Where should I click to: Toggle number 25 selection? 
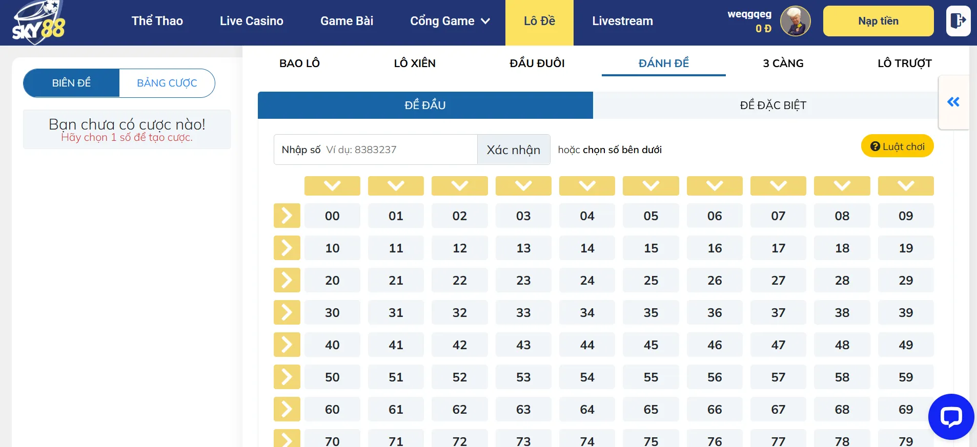click(650, 280)
